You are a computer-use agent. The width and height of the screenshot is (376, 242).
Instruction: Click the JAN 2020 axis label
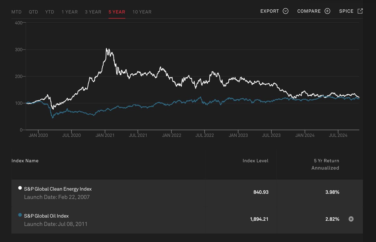click(x=38, y=135)
